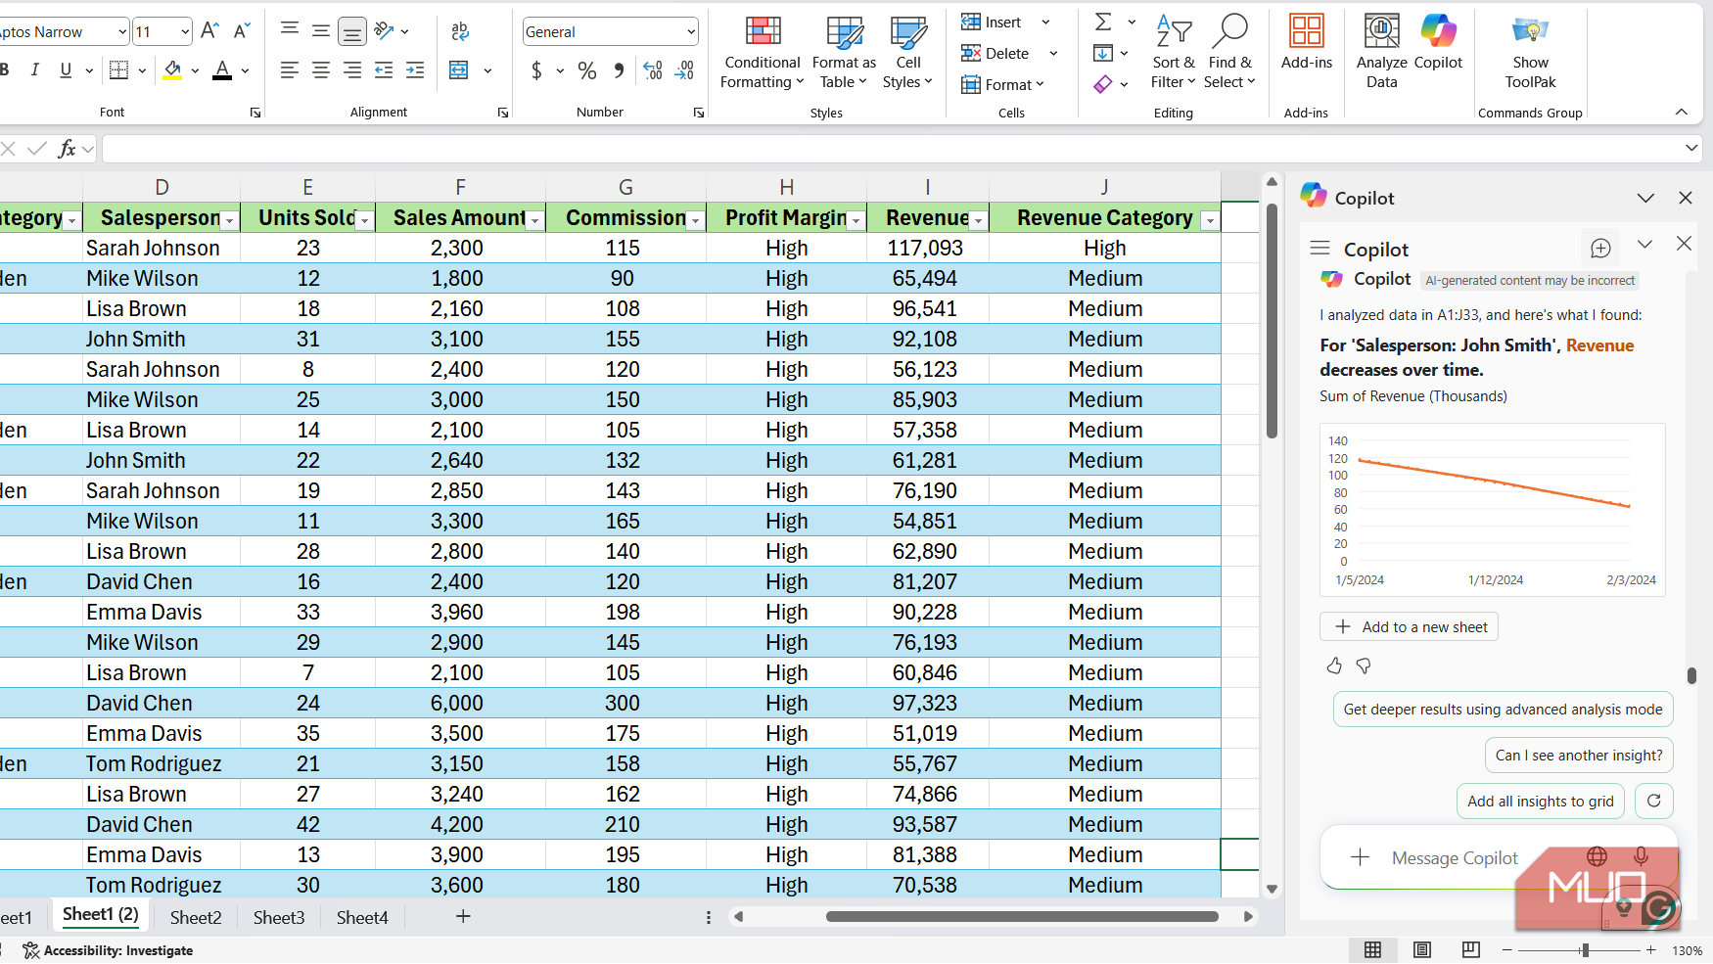Screen dimensions: 1713x964
Task: Open the Number Format dropdown
Action: click(x=691, y=32)
